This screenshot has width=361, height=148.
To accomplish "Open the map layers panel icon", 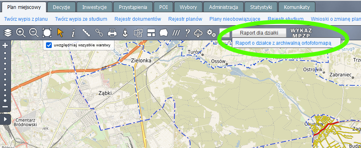I will (x=8, y=33).
